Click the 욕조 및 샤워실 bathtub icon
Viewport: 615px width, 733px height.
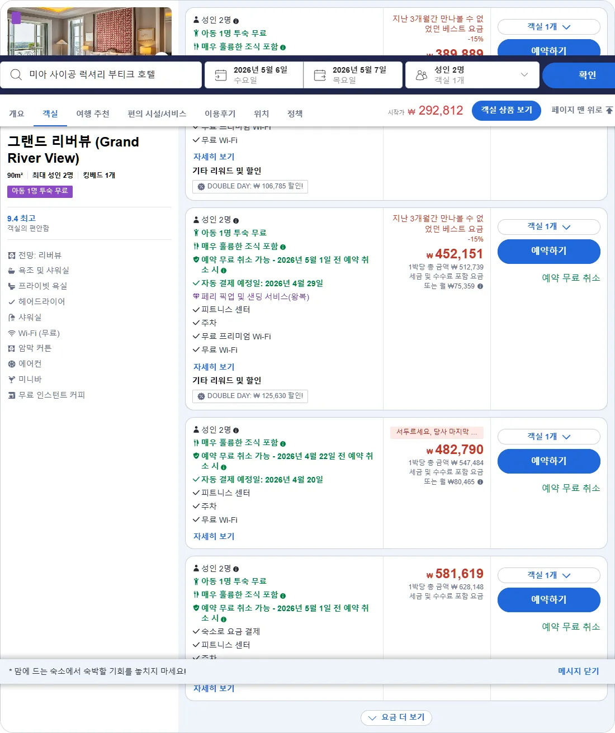pyautogui.click(x=12, y=271)
